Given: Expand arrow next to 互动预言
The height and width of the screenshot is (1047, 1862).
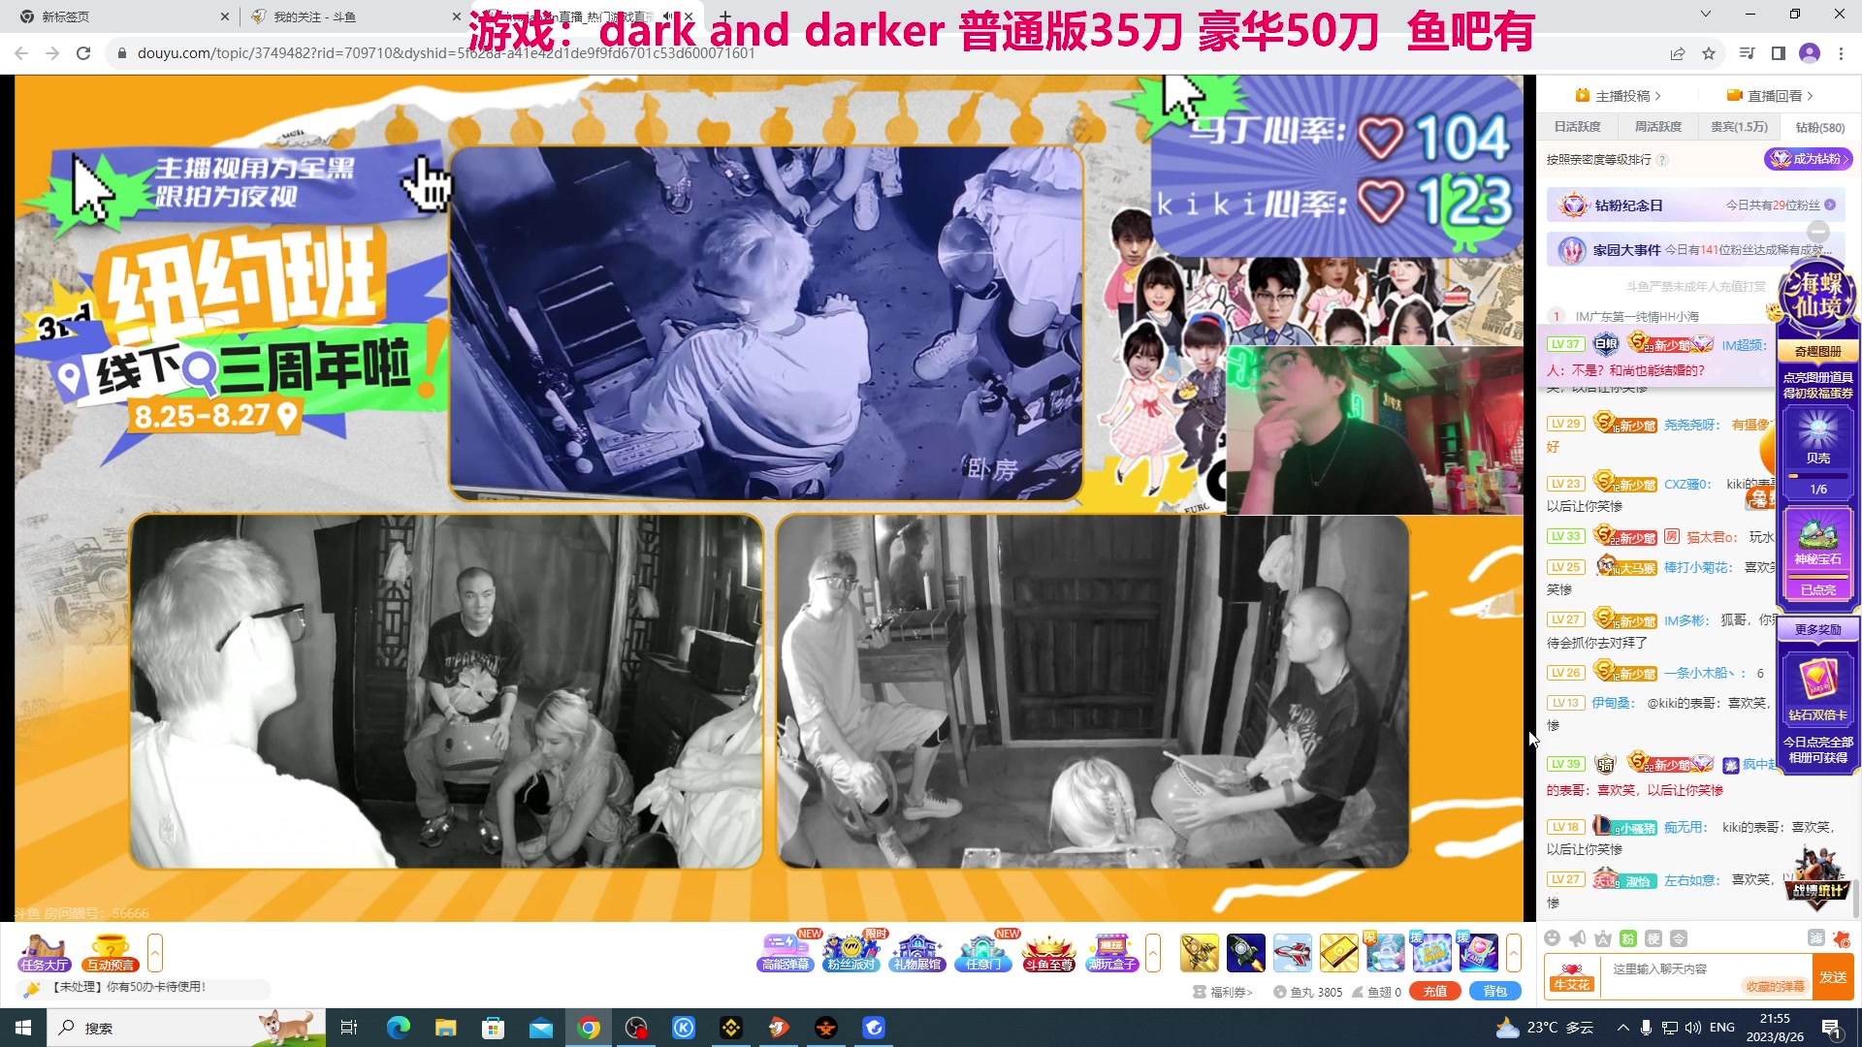Looking at the screenshot, I should coord(155,953).
